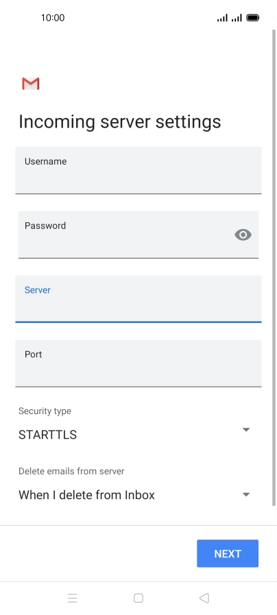The width and height of the screenshot is (277, 615).
Task: Toggle password visibility eye icon
Action: tap(243, 234)
